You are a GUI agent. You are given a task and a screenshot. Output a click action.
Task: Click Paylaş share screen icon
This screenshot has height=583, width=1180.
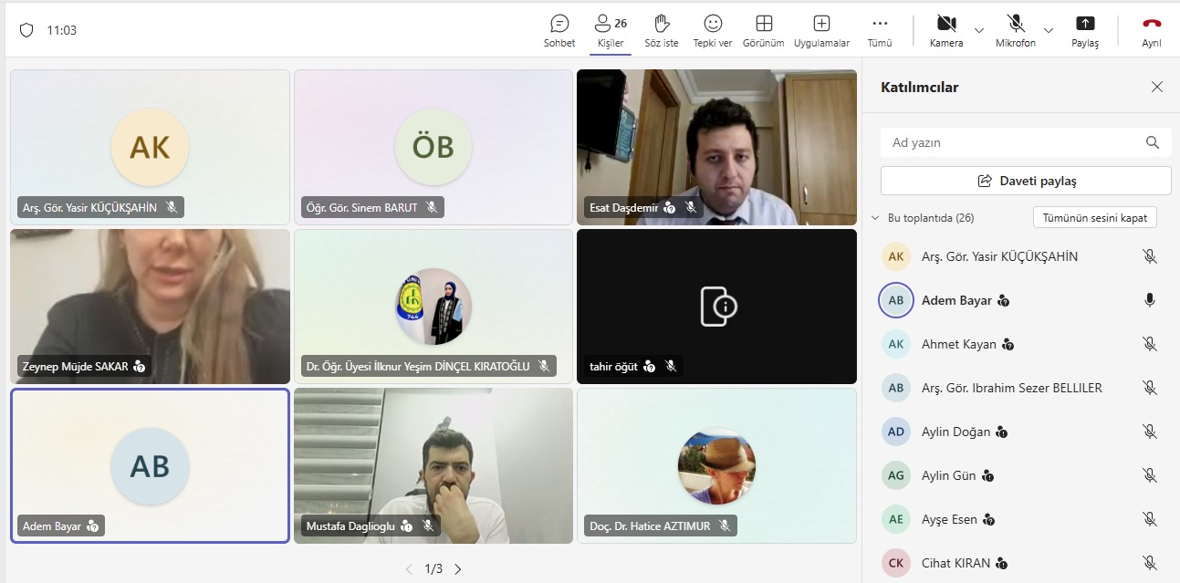[1084, 24]
